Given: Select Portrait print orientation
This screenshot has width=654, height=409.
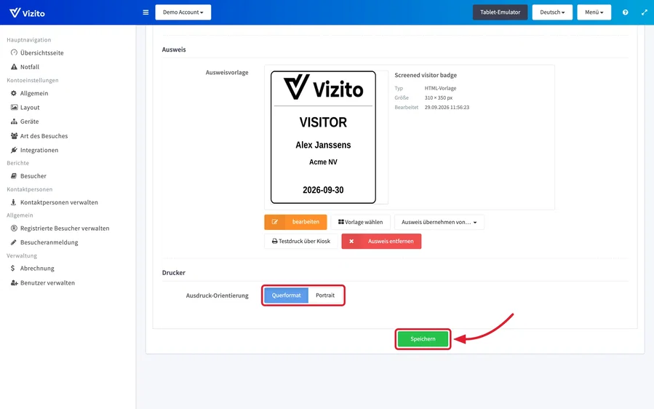Looking at the screenshot, I should coord(325,295).
